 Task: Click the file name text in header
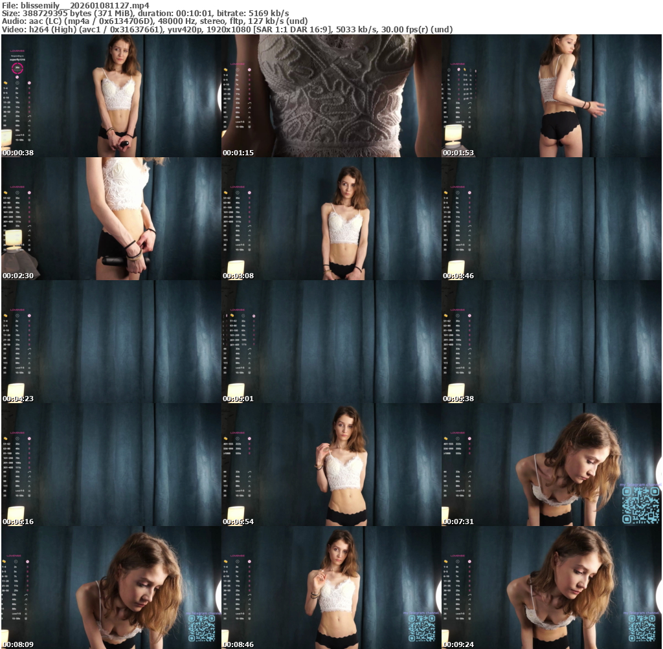pyautogui.click(x=76, y=5)
